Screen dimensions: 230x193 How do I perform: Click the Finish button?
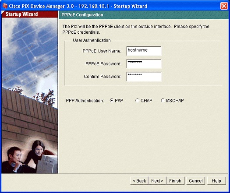[x=175, y=181]
